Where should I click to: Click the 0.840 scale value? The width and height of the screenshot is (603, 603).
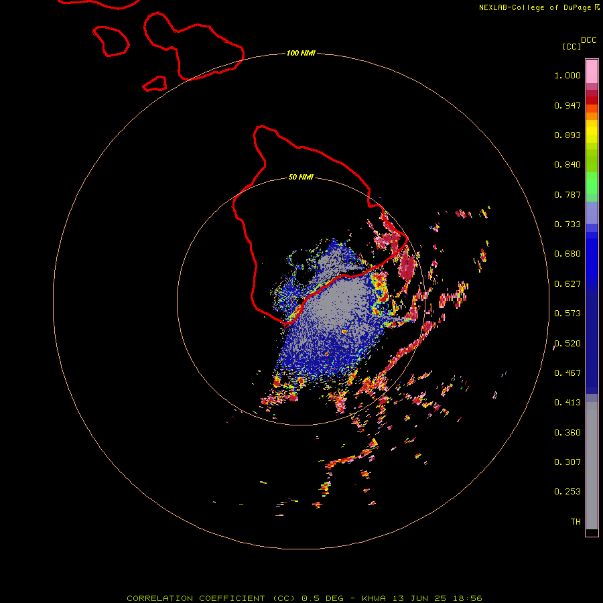[567, 165]
